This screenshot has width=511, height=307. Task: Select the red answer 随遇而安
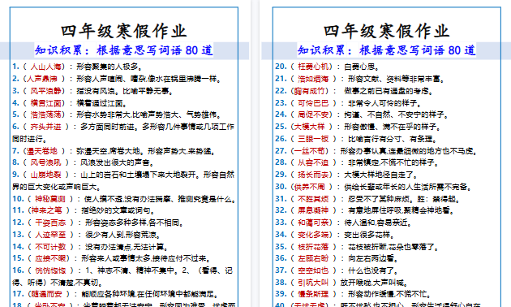46,294
